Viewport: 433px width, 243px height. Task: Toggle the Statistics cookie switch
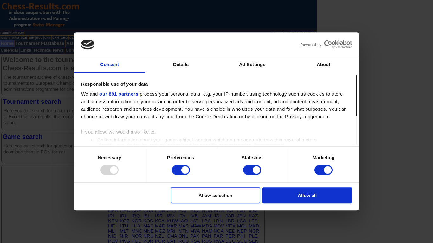[x=252, y=170]
